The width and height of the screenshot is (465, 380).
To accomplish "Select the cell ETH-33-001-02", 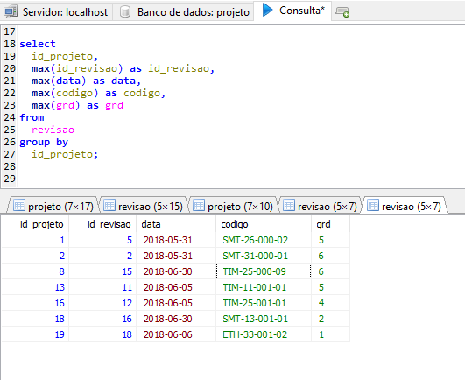I will tap(264, 334).
